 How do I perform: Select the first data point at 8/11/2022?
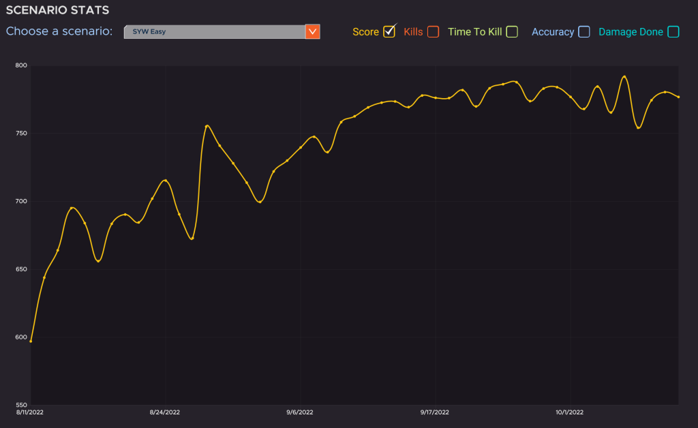click(x=31, y=341)
